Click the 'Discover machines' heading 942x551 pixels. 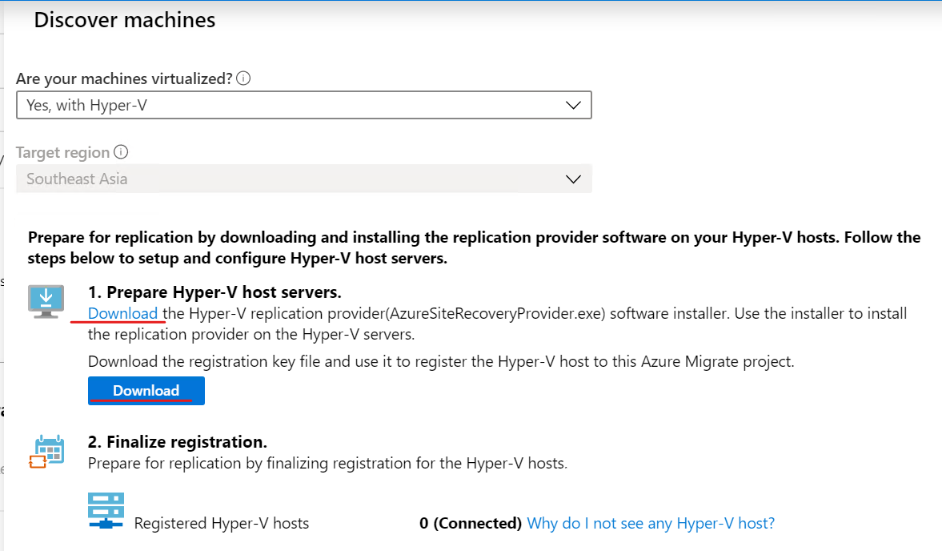(x=124, y=20)
